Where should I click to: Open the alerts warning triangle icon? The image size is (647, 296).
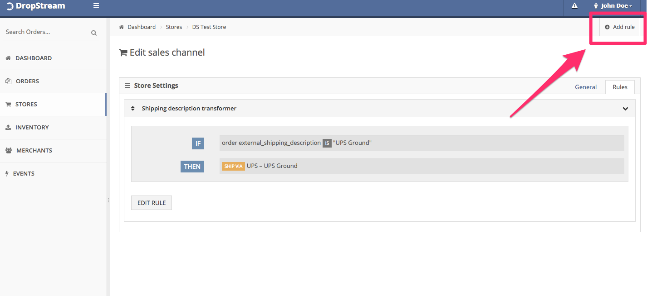click(x=574, y=6)
